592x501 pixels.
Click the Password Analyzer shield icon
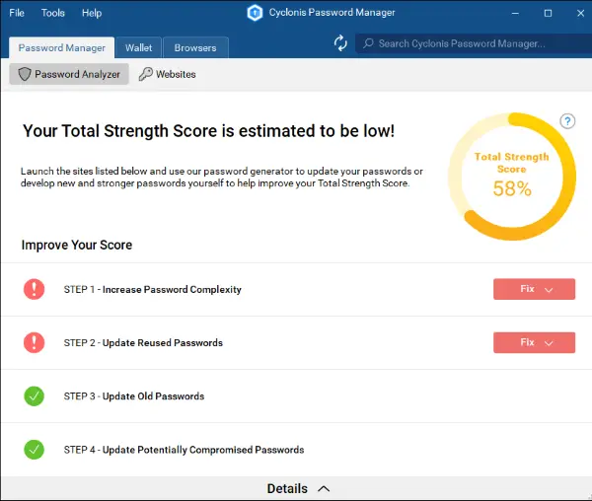(25, 74)
